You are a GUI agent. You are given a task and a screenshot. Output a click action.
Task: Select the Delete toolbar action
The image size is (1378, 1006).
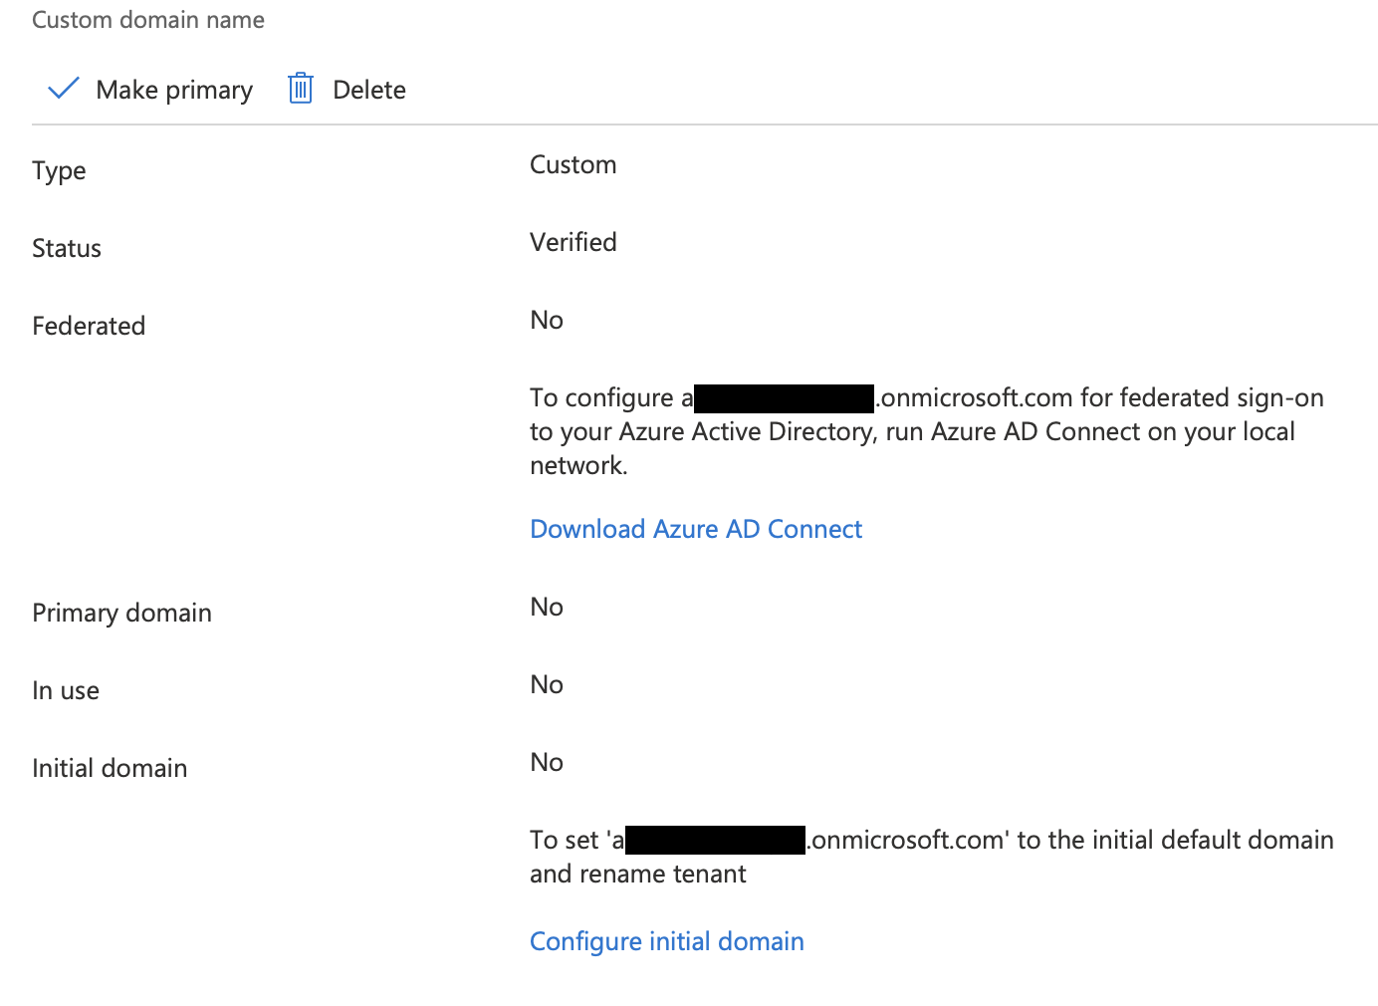click(368, 89)
